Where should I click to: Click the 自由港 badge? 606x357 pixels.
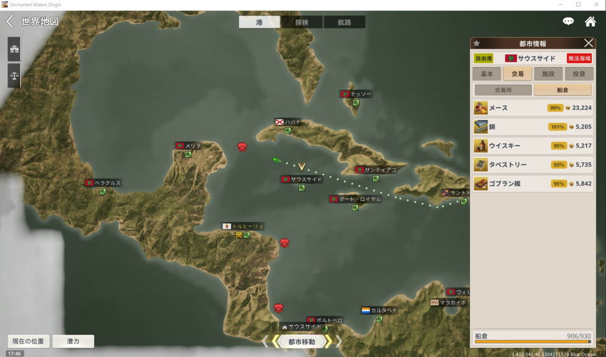(483, 59)
